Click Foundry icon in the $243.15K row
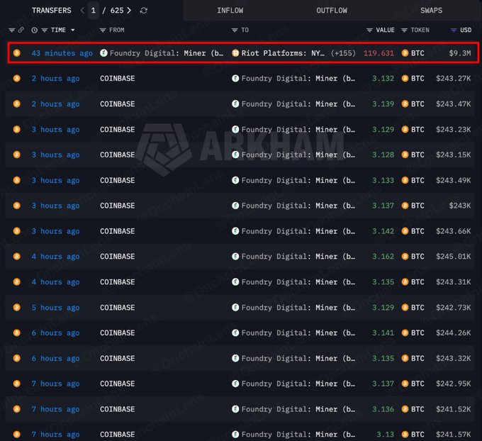This screenshot has width=482, height=441. click(235, 155)
